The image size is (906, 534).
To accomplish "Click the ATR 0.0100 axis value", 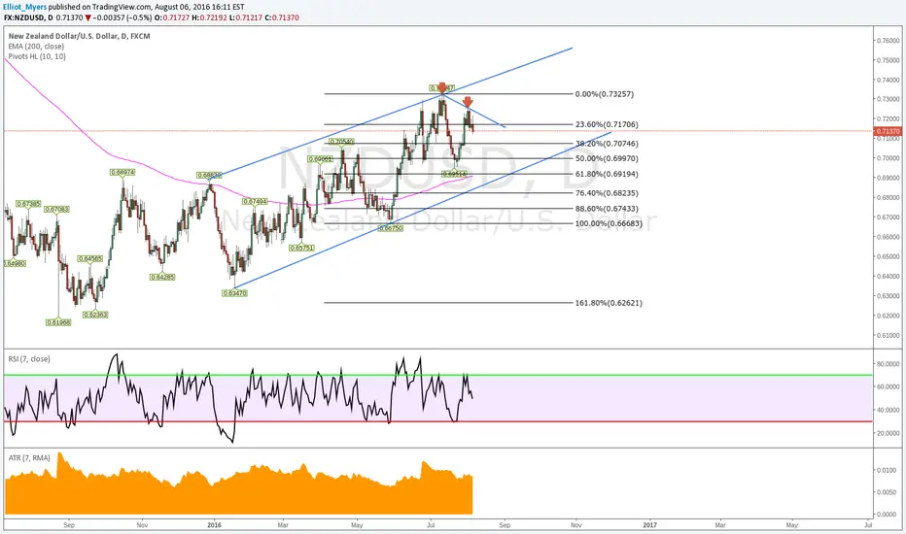I will coord(888,471).
